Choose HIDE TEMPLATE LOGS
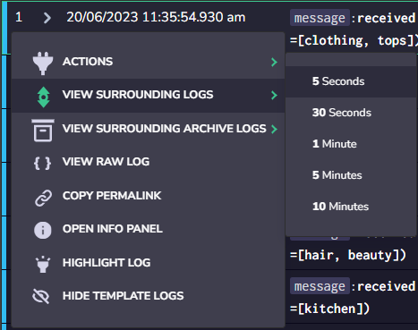The image size is (418, 330). (x=148, y=296)
